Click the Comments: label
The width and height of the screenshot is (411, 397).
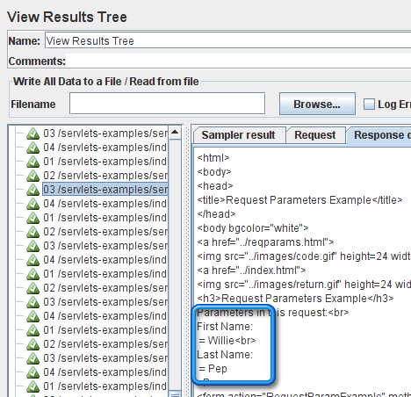coord(37,61)
